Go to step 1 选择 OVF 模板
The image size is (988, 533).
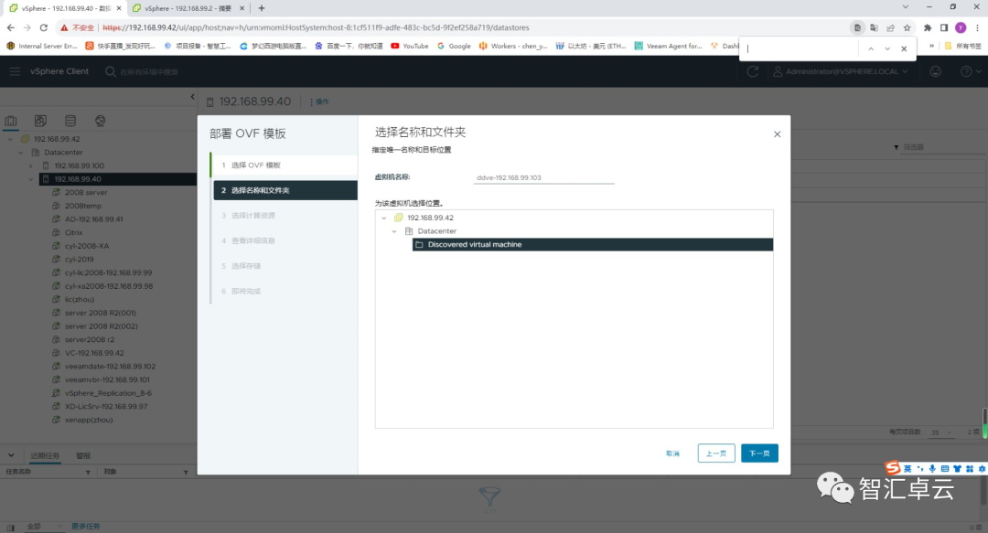point(285,165)
